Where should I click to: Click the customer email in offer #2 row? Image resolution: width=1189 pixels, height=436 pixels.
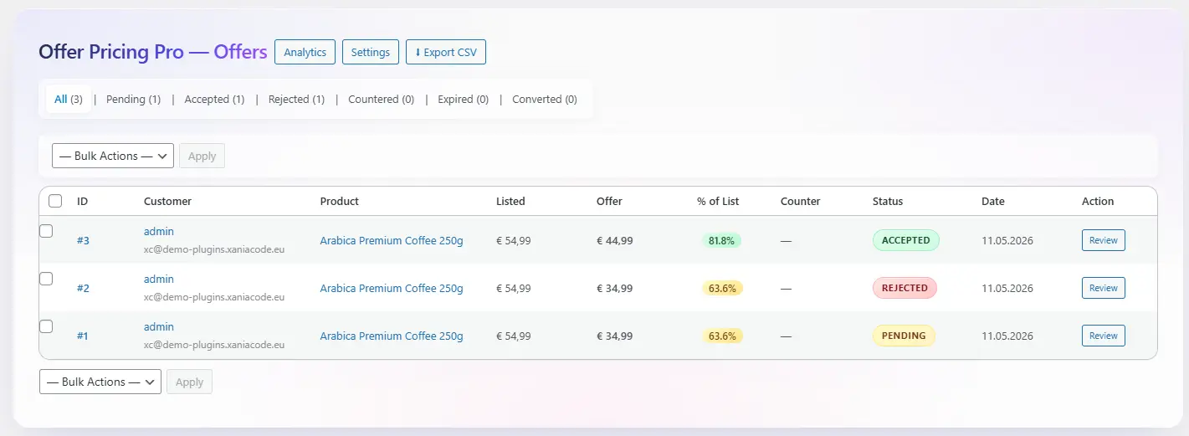(x=214, y=296)
